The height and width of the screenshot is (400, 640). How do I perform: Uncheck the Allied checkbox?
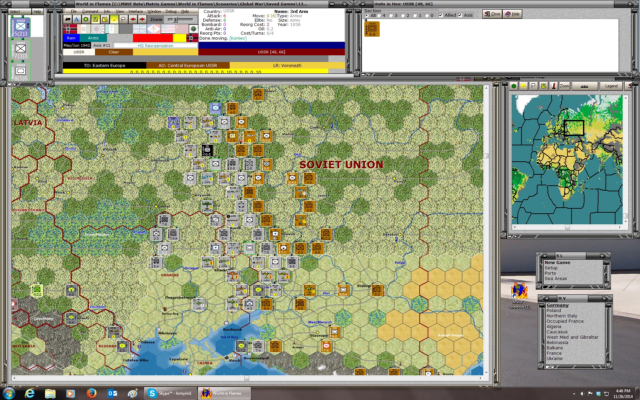point(441,15)
